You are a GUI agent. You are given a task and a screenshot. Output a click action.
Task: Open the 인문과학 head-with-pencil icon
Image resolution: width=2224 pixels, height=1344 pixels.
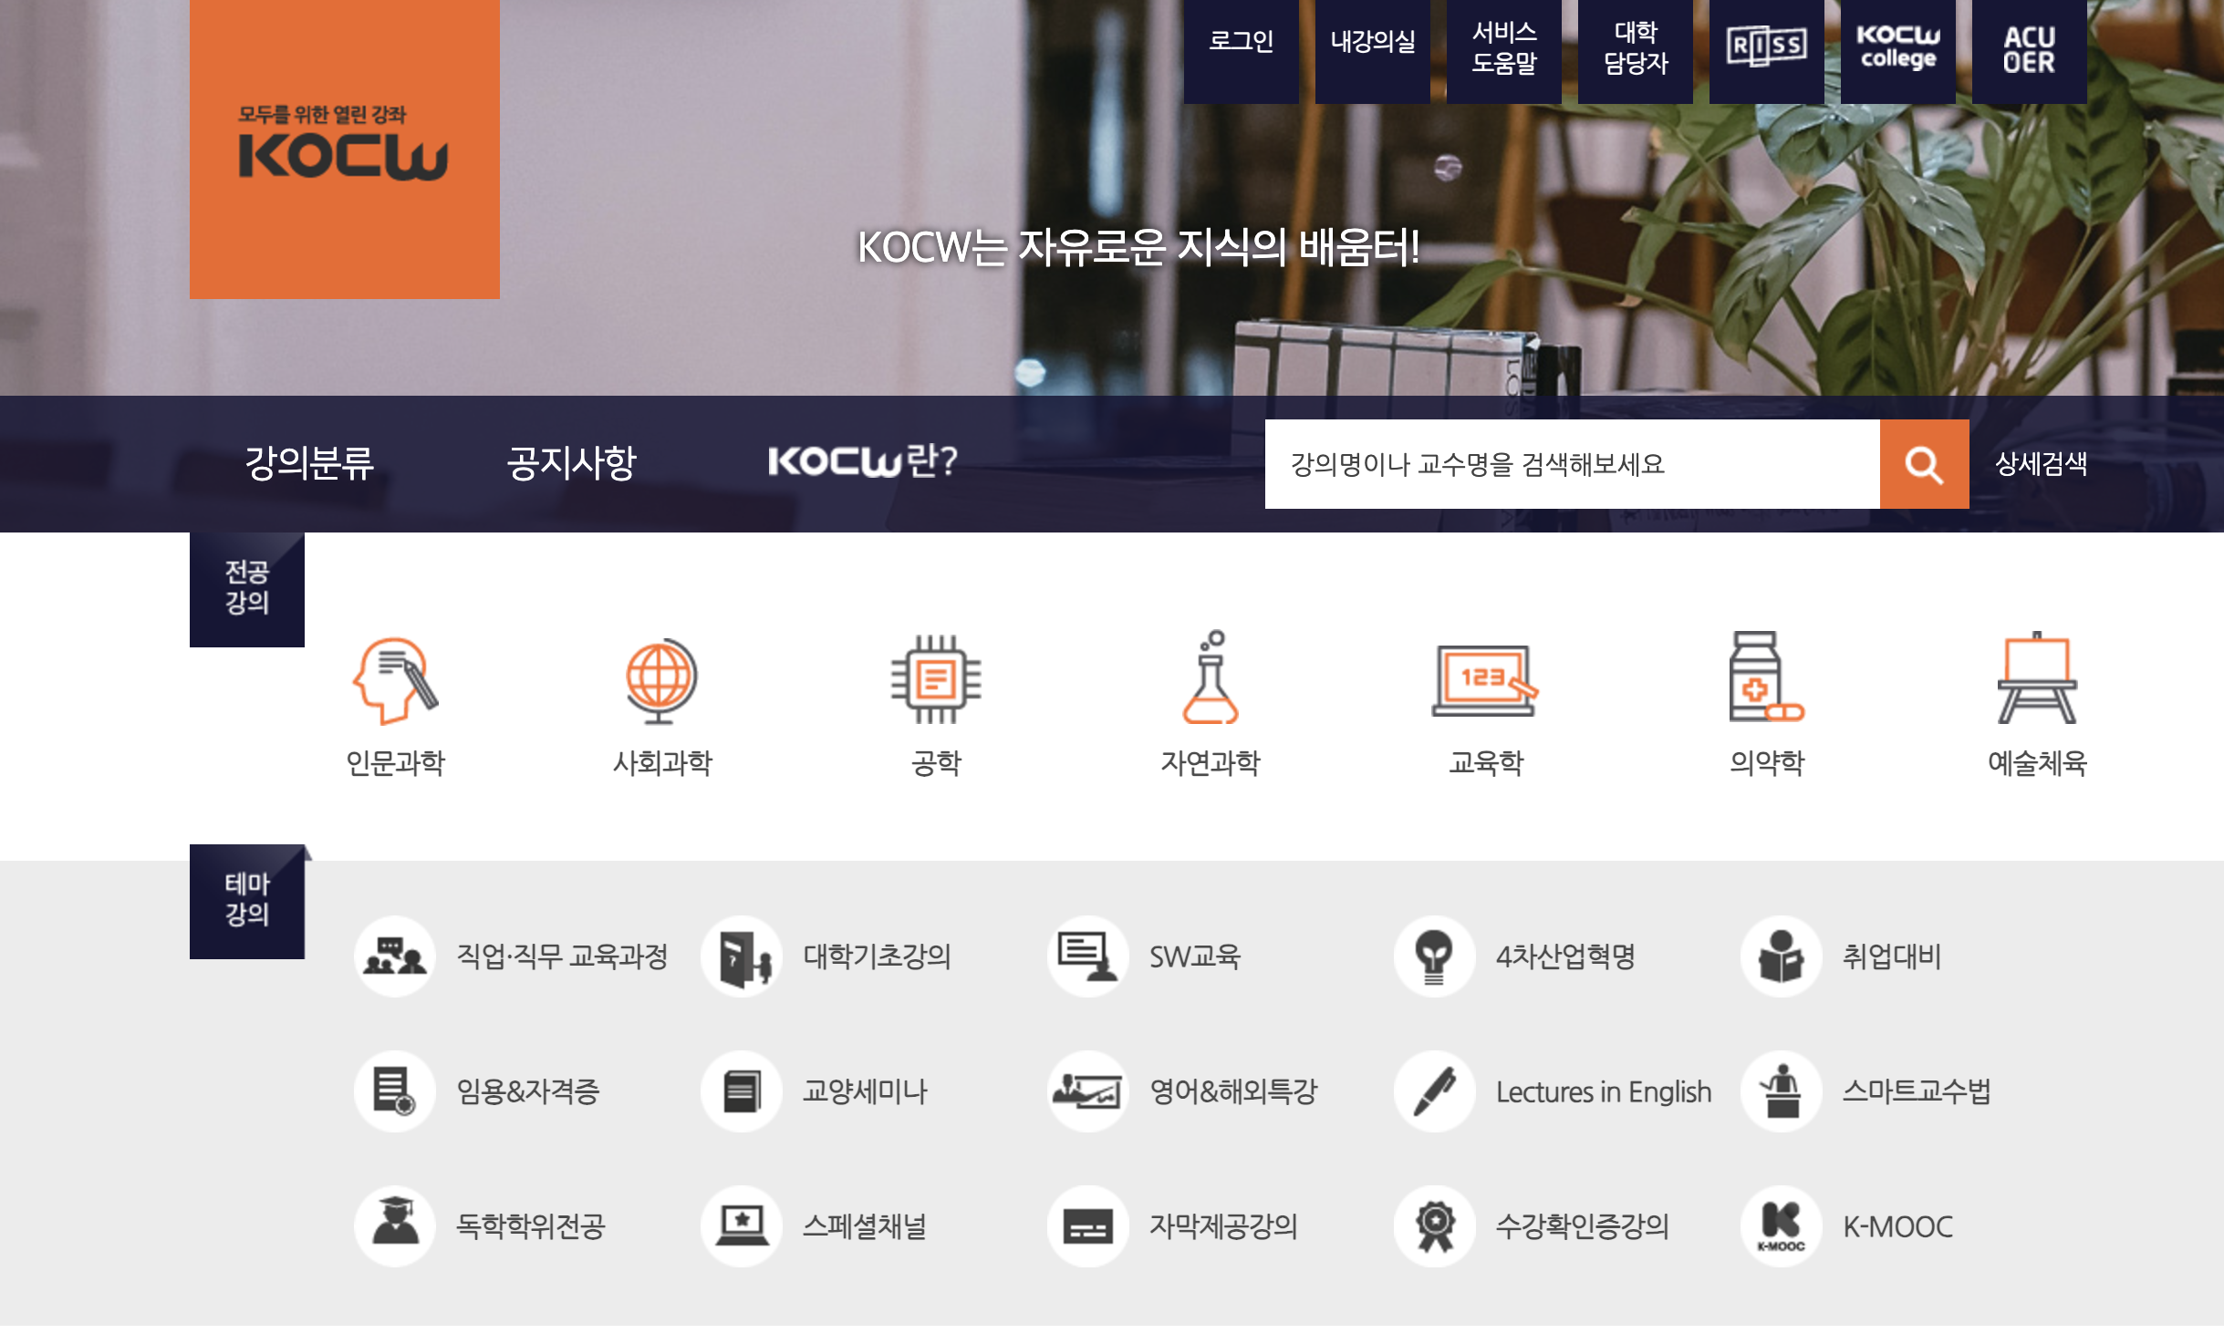tap(395, 679)
